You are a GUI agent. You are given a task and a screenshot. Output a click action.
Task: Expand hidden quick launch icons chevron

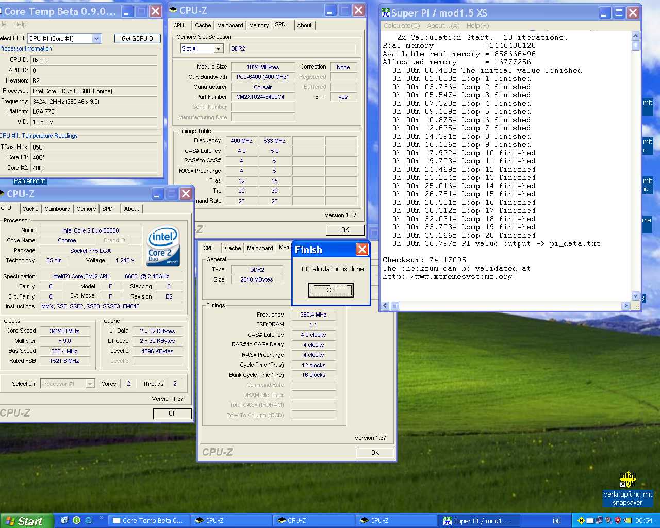pyautogui.click(x=101, y=518)
